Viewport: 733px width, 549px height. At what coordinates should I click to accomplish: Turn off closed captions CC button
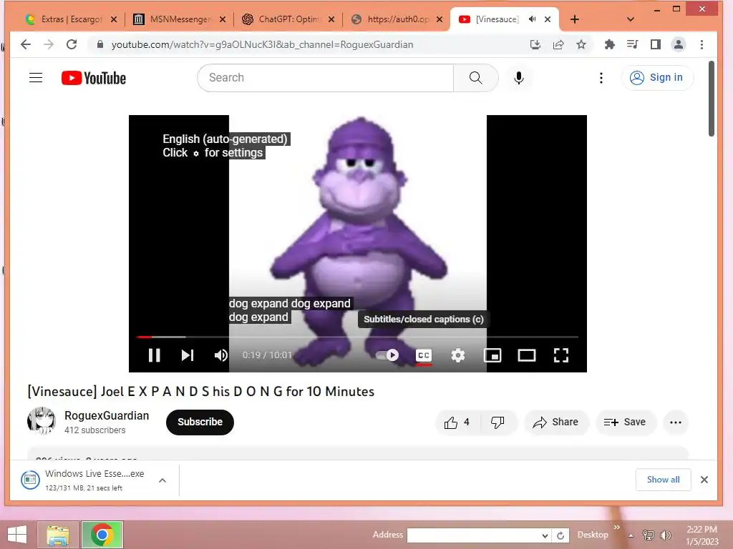click(424, 355)
